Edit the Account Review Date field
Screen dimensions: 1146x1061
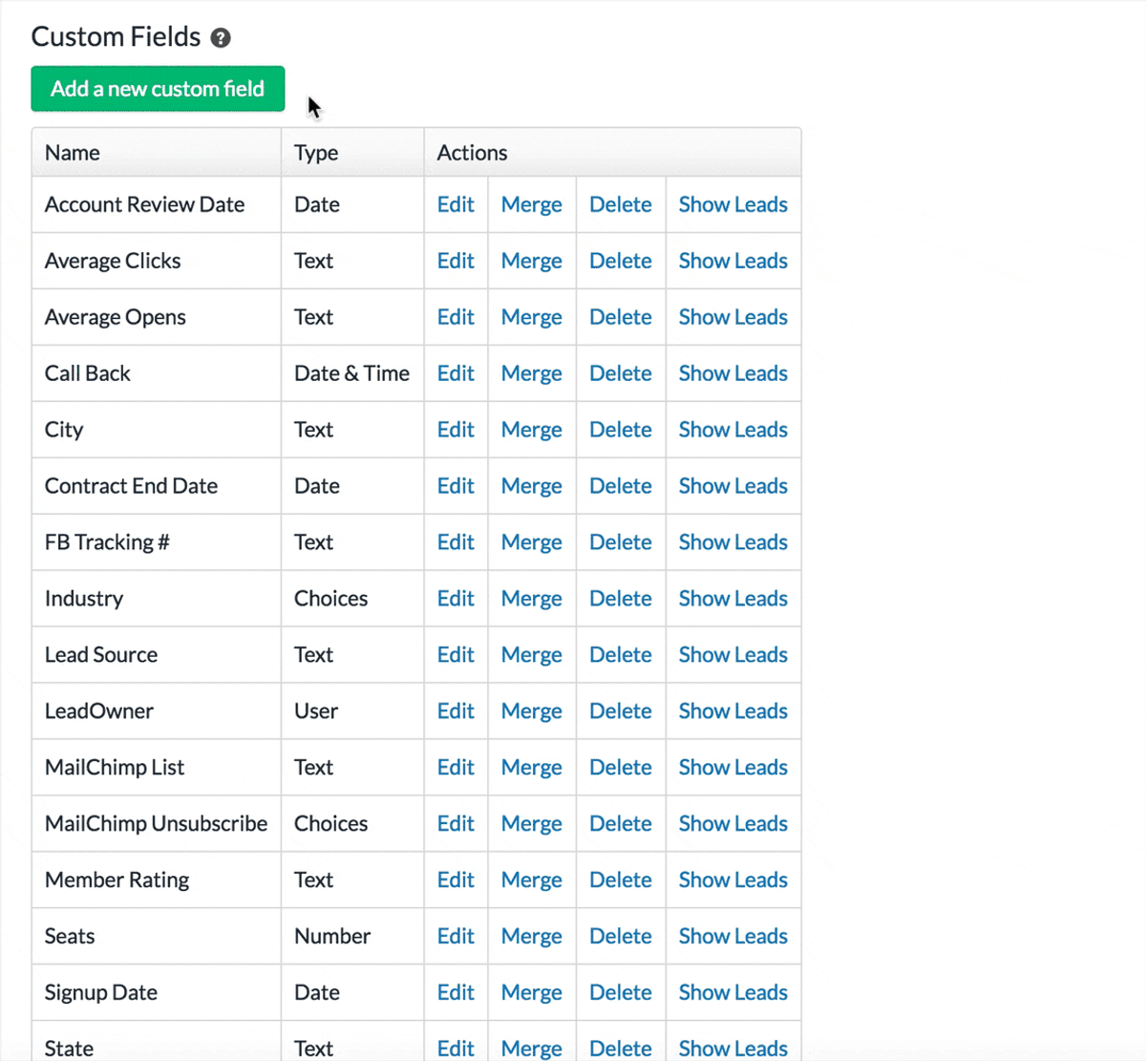pyautogui.click(x=456, y=204)
